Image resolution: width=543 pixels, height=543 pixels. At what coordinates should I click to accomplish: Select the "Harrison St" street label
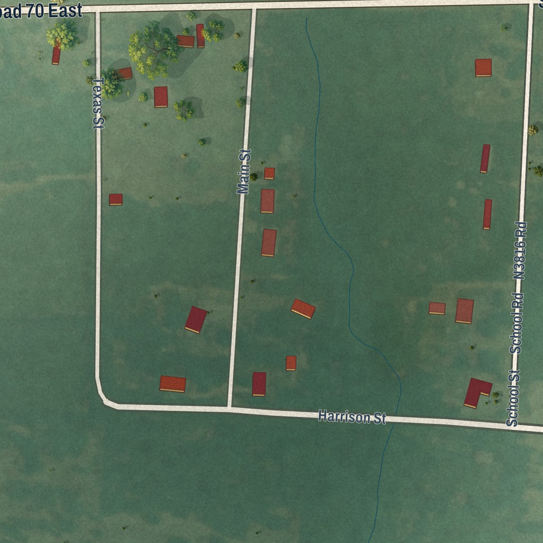[352, 417]
